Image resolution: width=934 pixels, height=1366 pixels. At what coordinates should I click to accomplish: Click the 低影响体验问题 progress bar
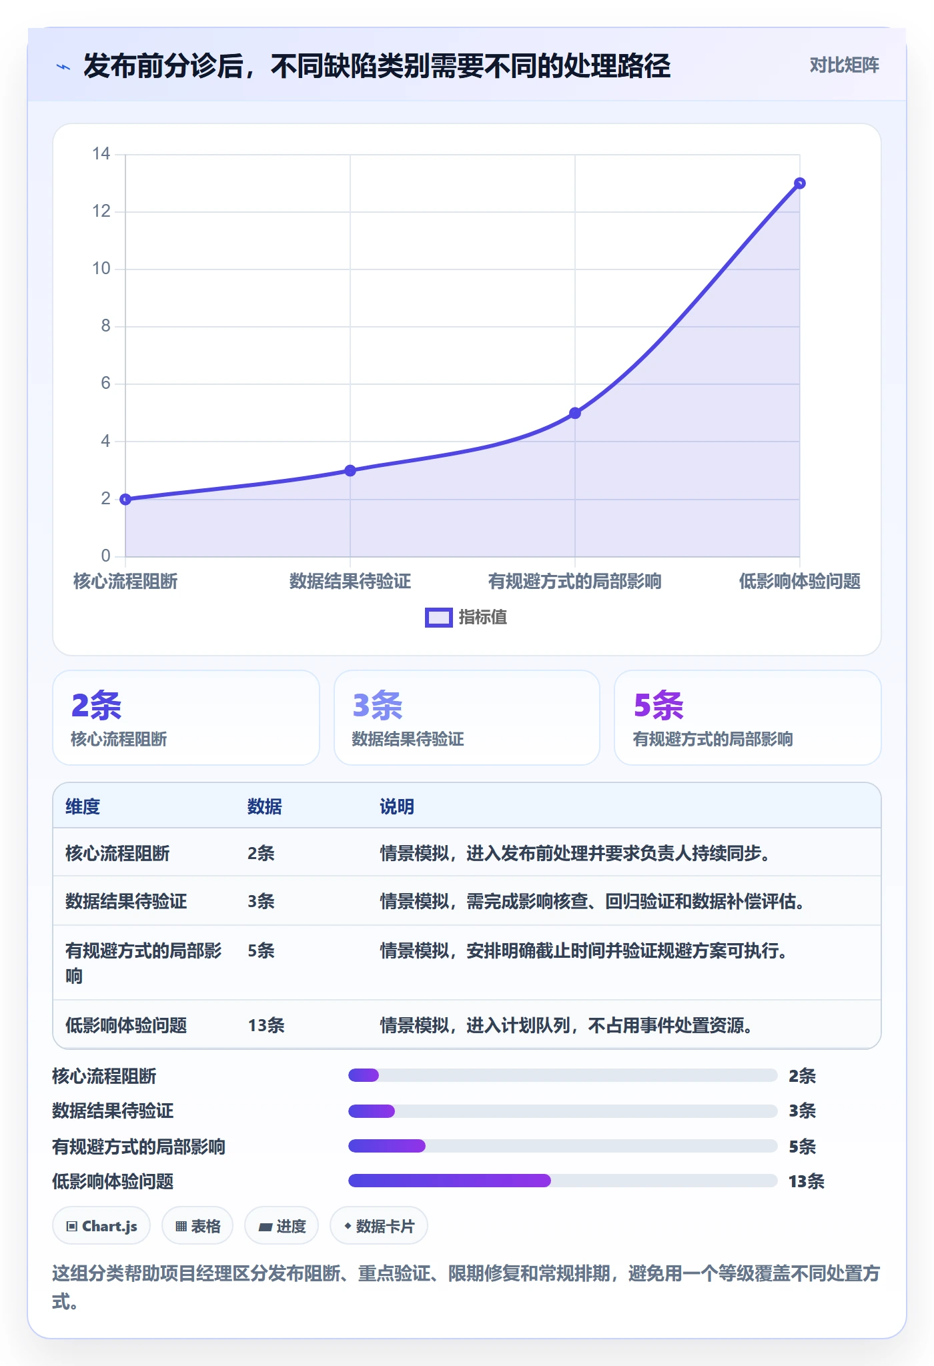click(x=563, y=1181)
